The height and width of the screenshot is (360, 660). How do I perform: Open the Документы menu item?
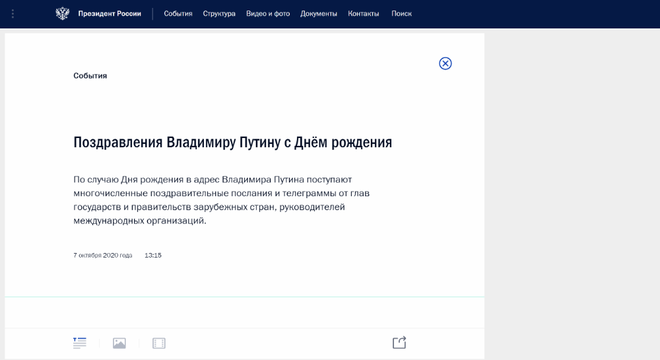(319, 13)
